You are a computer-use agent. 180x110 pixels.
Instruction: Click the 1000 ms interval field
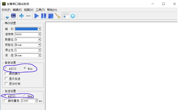[x=28, y=101]
